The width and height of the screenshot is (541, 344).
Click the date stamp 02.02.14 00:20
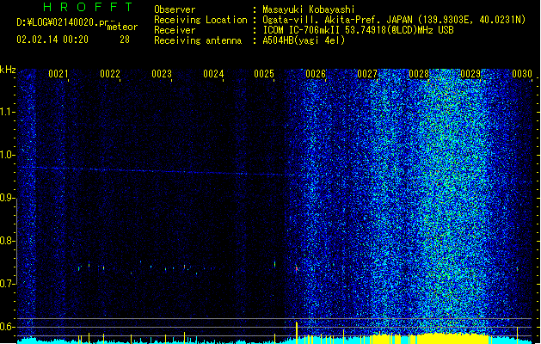click(x=52, y=40)
